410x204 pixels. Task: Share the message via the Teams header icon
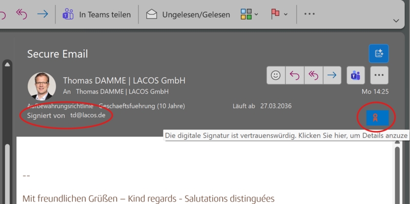tap(356, 75)
